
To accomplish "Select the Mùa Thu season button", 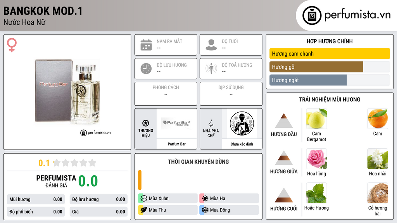I will click(168, 210).
